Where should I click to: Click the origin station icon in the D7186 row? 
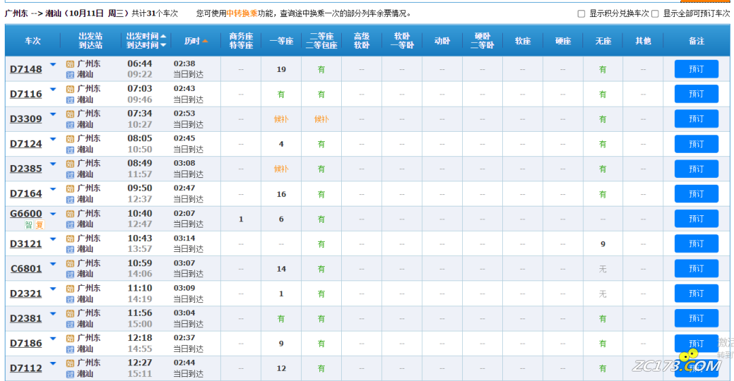70,338
